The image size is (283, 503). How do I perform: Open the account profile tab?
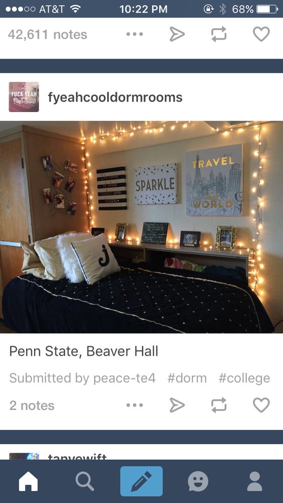[x=255, y=481]
